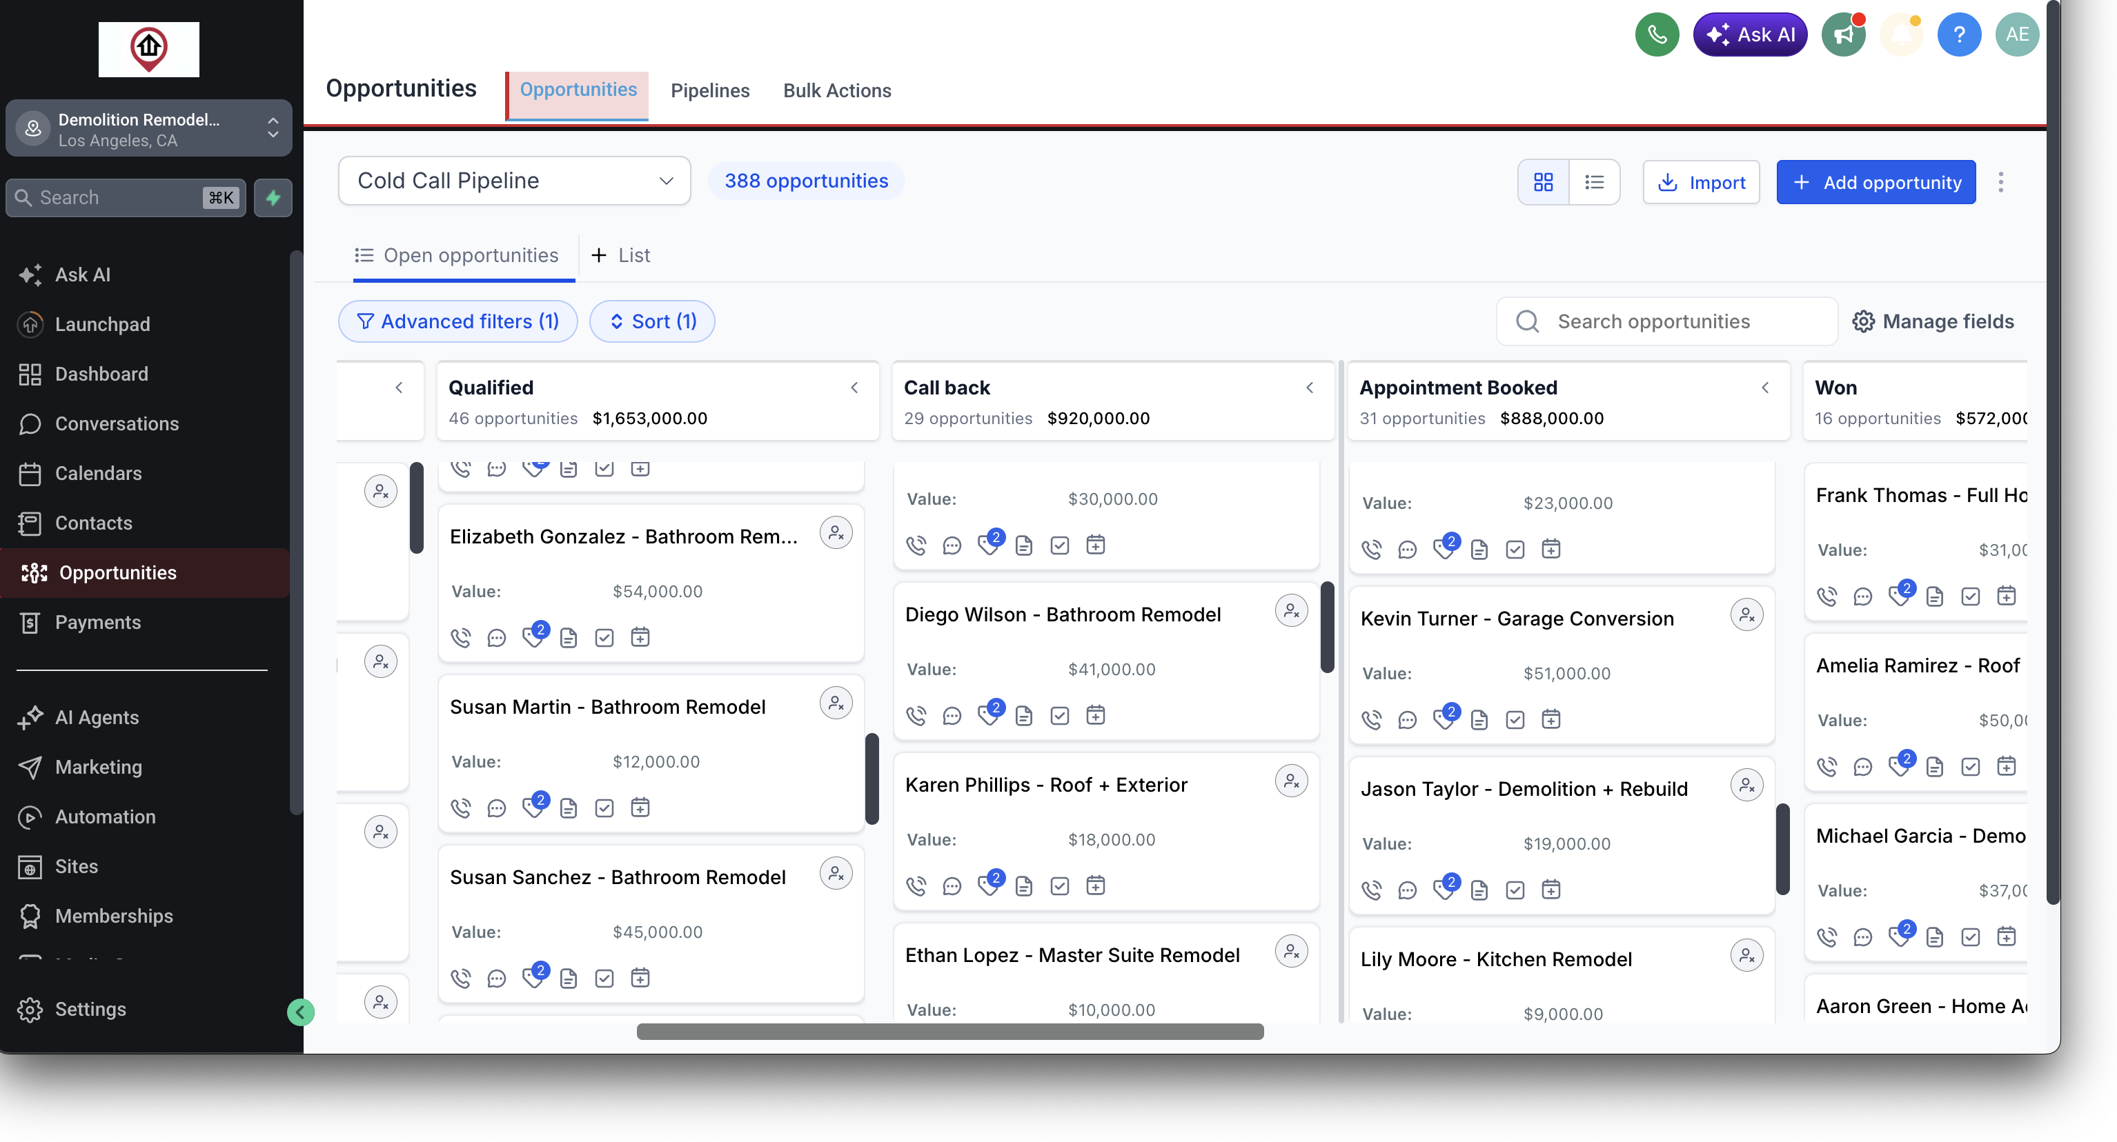This screenshot has width=2117, height=1142.
Task: Assign owner on Lily Moore card
Action: 1746,956
